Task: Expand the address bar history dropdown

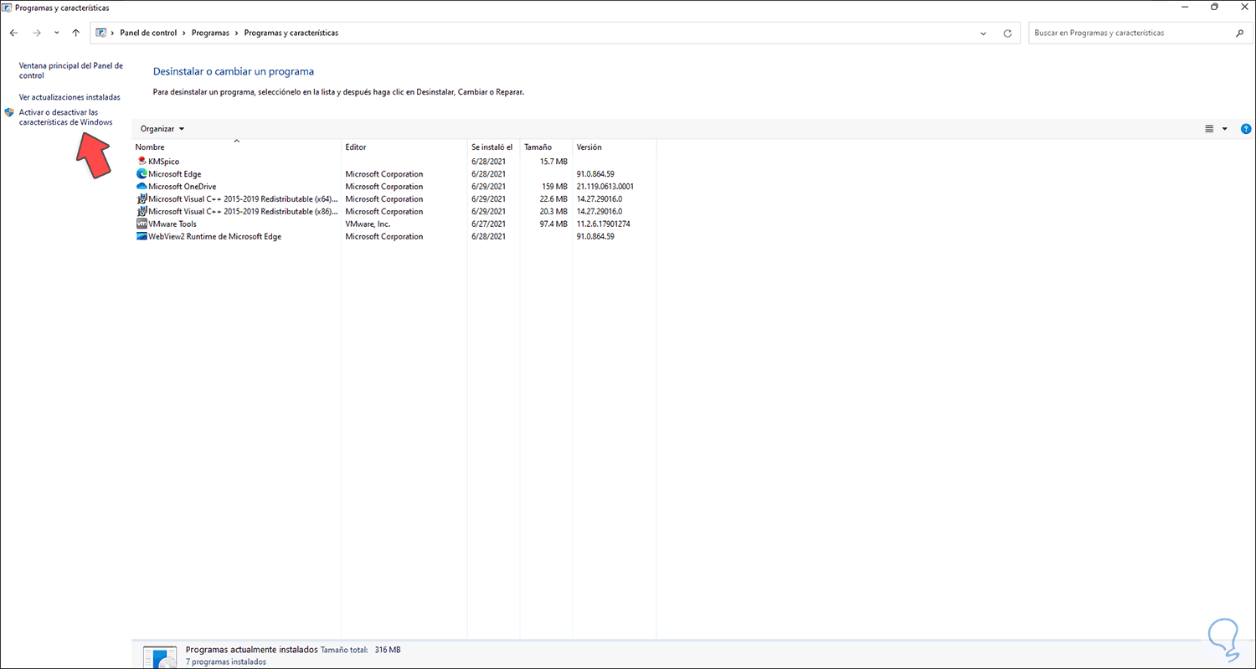Action: [983, 33]
